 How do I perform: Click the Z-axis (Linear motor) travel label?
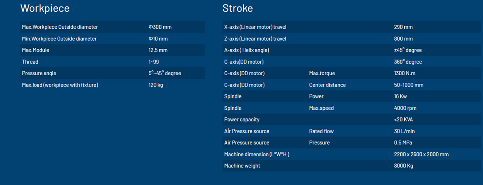(x=255, y=39)
